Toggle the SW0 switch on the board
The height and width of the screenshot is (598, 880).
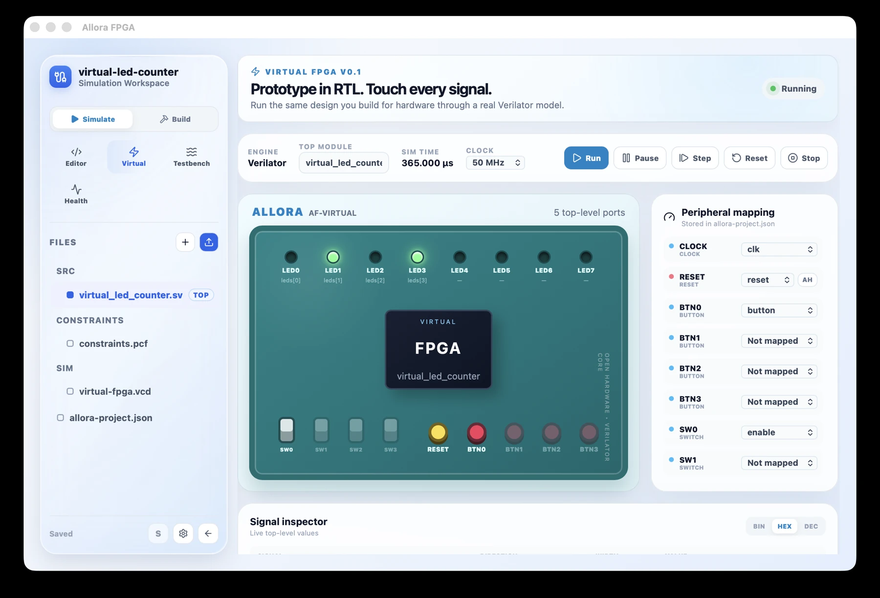286,430
